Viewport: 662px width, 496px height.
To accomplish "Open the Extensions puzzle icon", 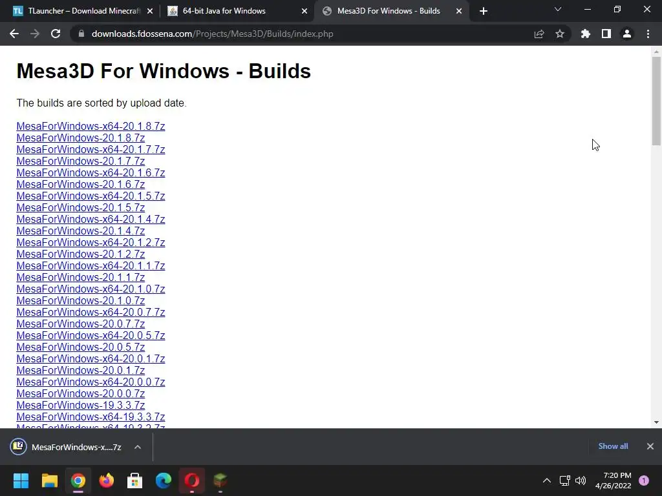I will pos(586,34).
